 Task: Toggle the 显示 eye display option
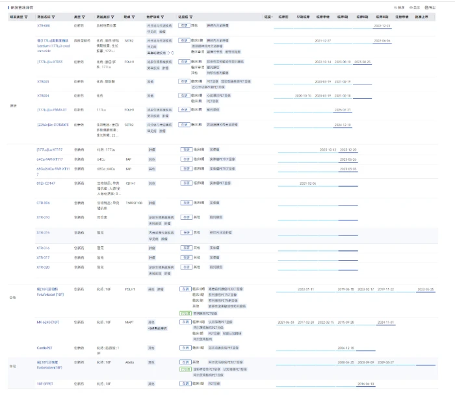415,8
